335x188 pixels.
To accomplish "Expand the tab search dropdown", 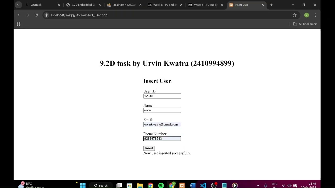I will coord(18,5).
